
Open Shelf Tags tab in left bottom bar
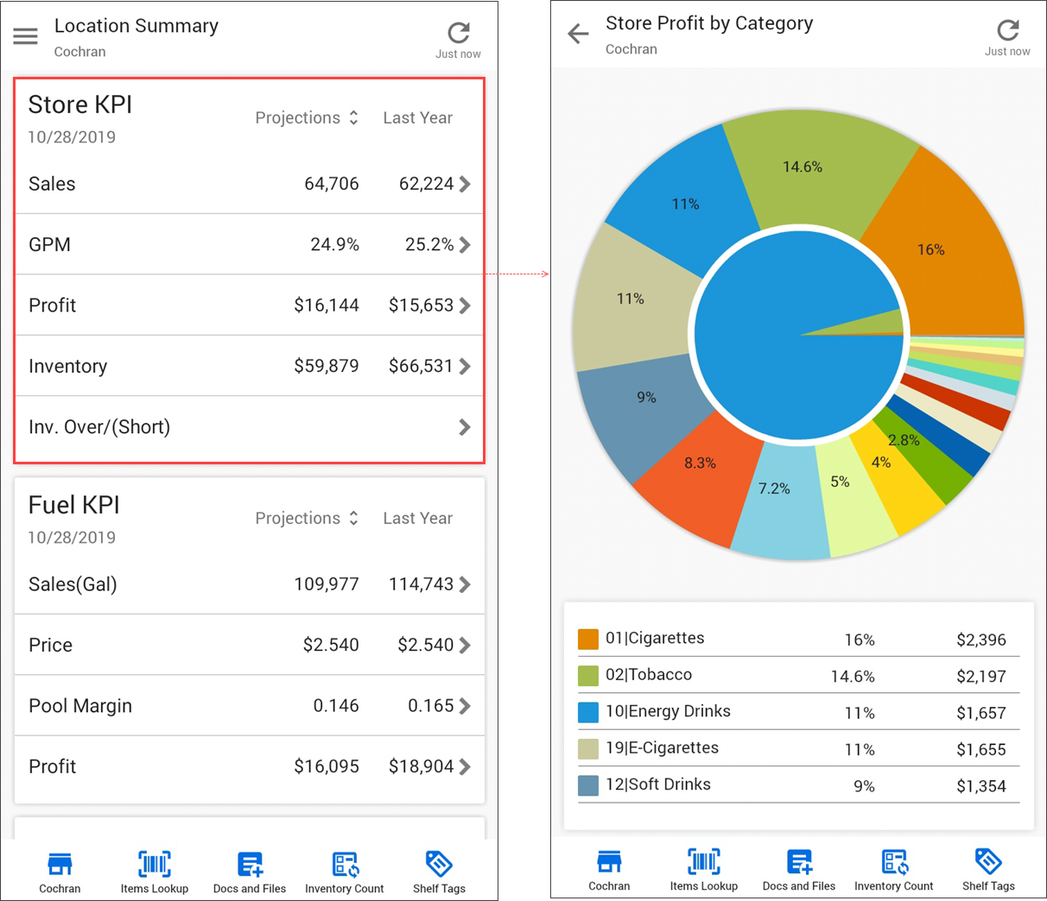click(439, 872)
